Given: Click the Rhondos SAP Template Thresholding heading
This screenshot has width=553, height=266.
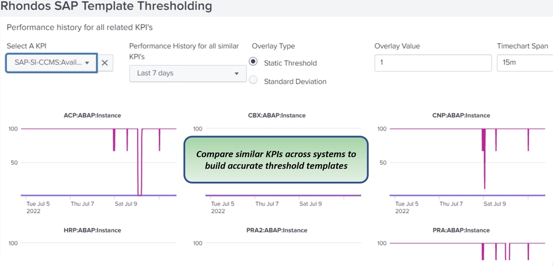Looking at the screenshot, I should [x=106, y=6].
